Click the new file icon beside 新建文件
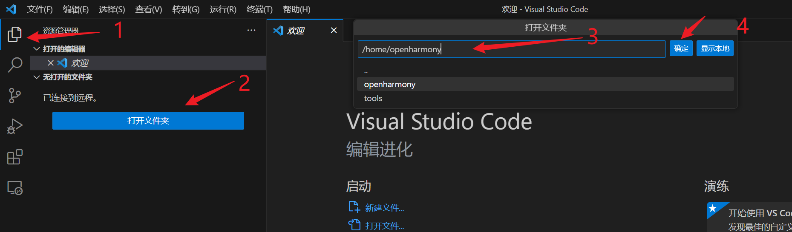The width and height of the screenshot is (792, 232). [354, 207]
